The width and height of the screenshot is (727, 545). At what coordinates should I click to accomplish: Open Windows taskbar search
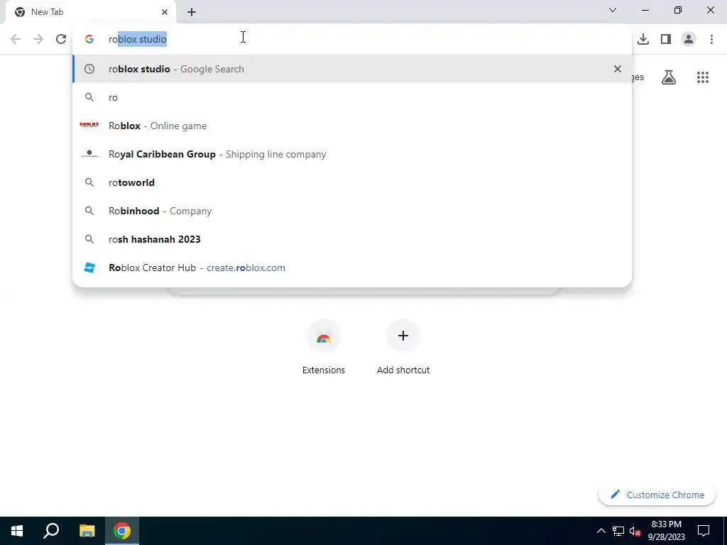[51, 531]
